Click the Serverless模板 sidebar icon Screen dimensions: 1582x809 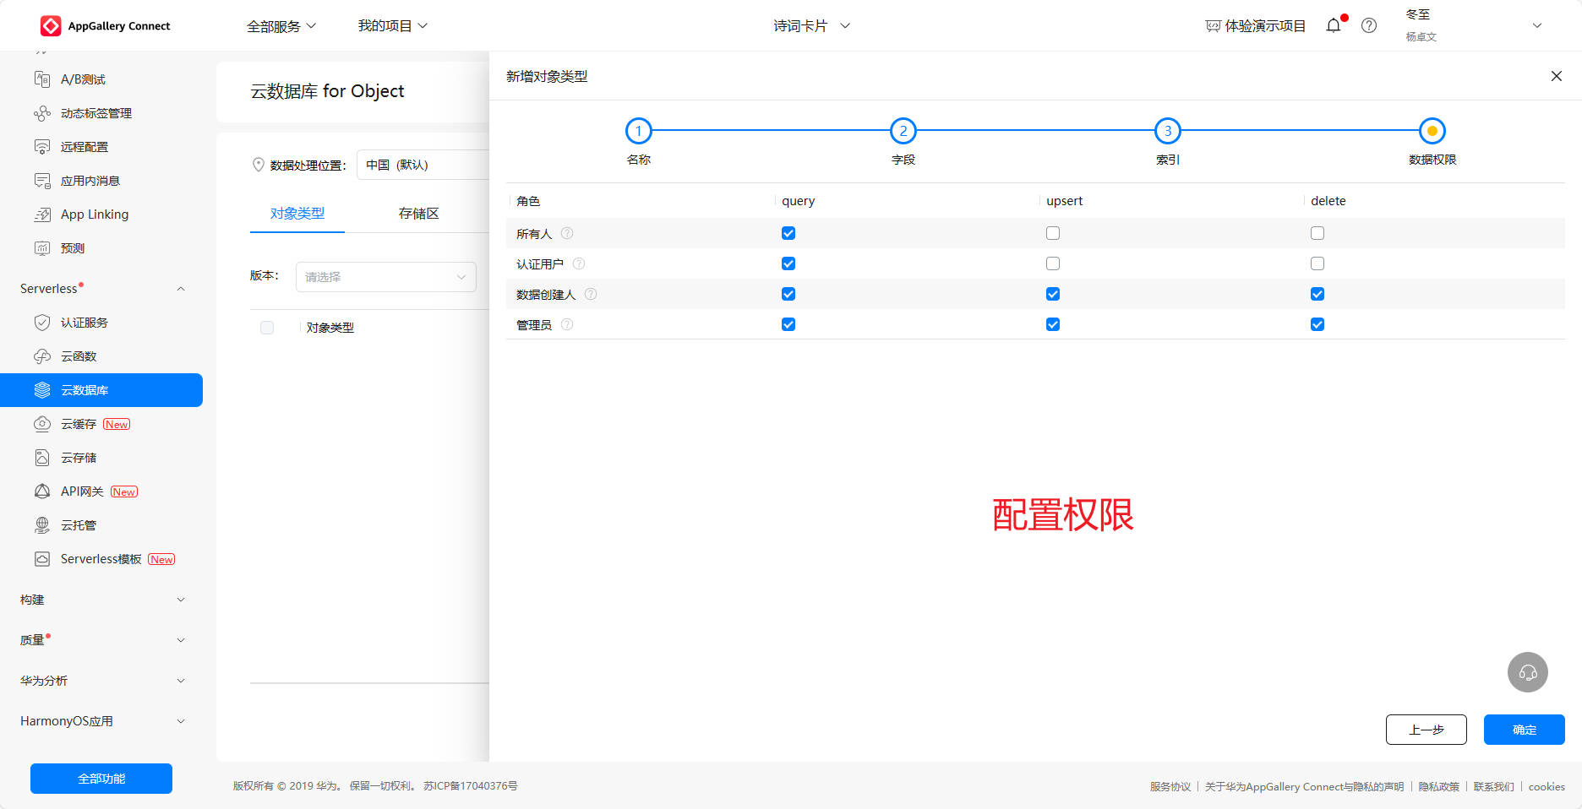42,559
